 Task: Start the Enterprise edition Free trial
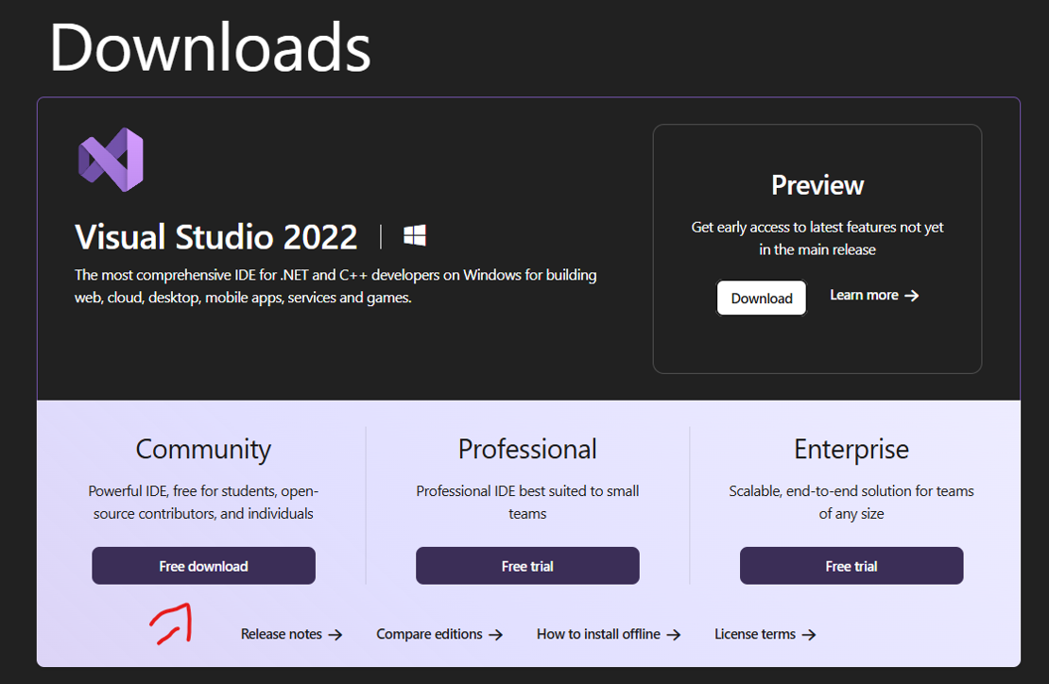click(x=851, y=566)
